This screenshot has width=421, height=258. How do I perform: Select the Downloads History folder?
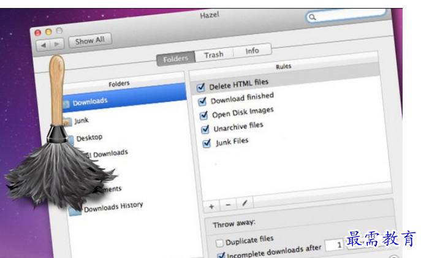[113, 207]
